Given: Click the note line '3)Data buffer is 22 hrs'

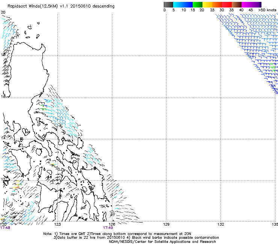Looking at the screenshot, I should [136, 238].
